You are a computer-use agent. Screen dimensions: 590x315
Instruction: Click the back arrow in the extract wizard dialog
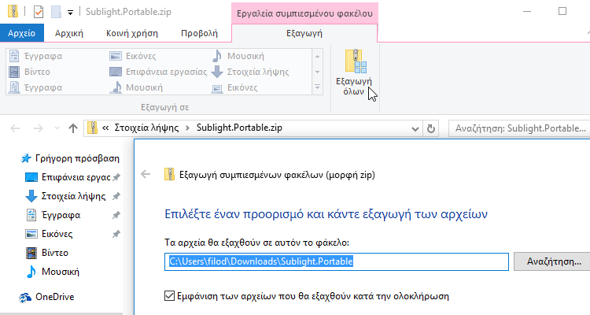(x=146, y=174)
